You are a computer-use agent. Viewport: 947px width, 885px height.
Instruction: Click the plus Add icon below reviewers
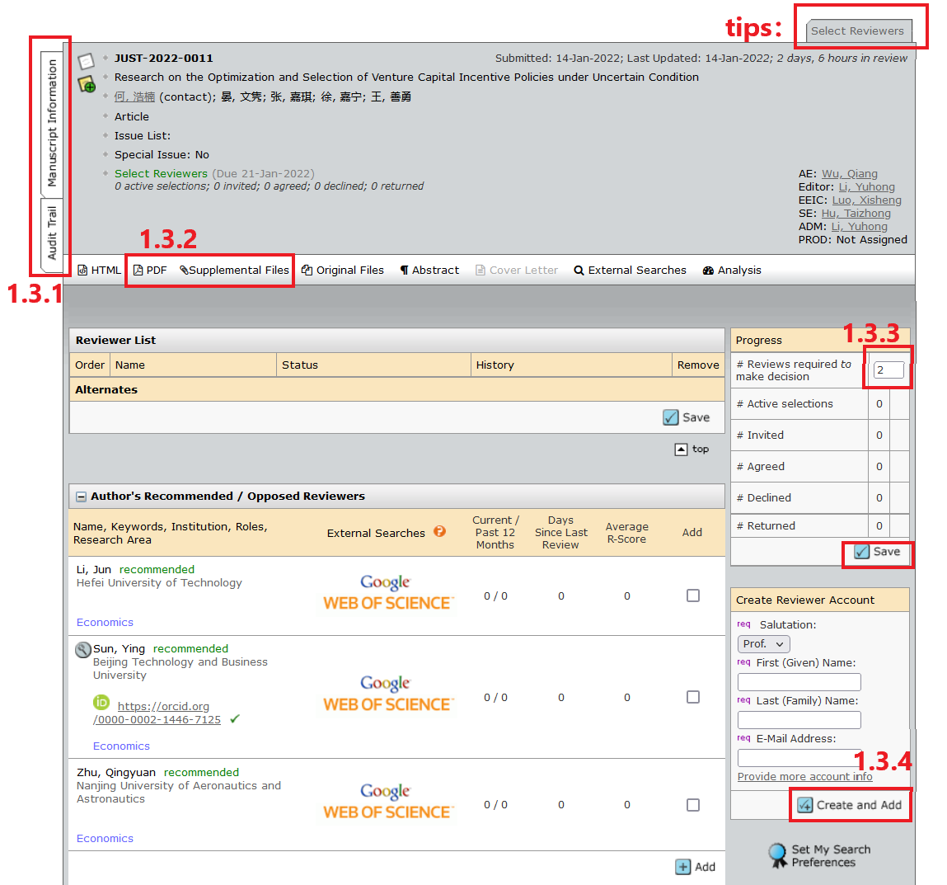pyautogui.click(x=683, y=867)
